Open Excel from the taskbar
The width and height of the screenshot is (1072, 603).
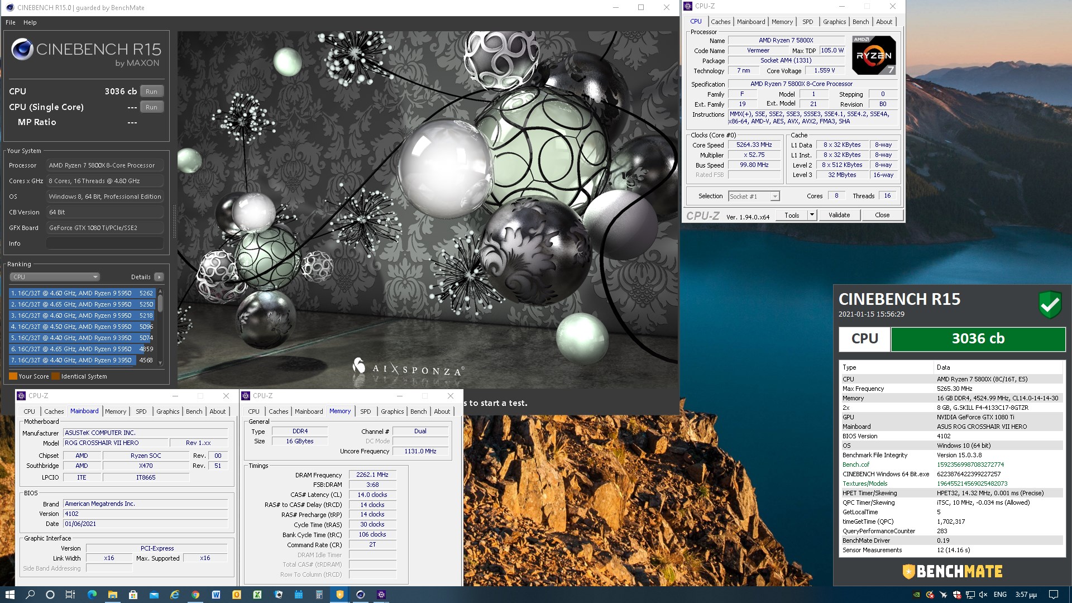[257, 595]
